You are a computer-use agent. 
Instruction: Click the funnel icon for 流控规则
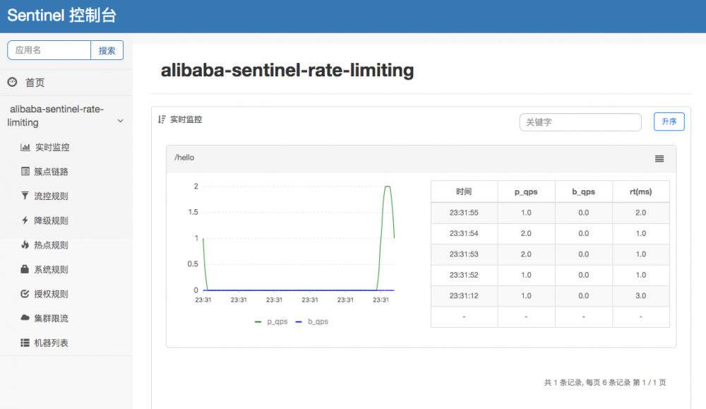pos(23,196)
